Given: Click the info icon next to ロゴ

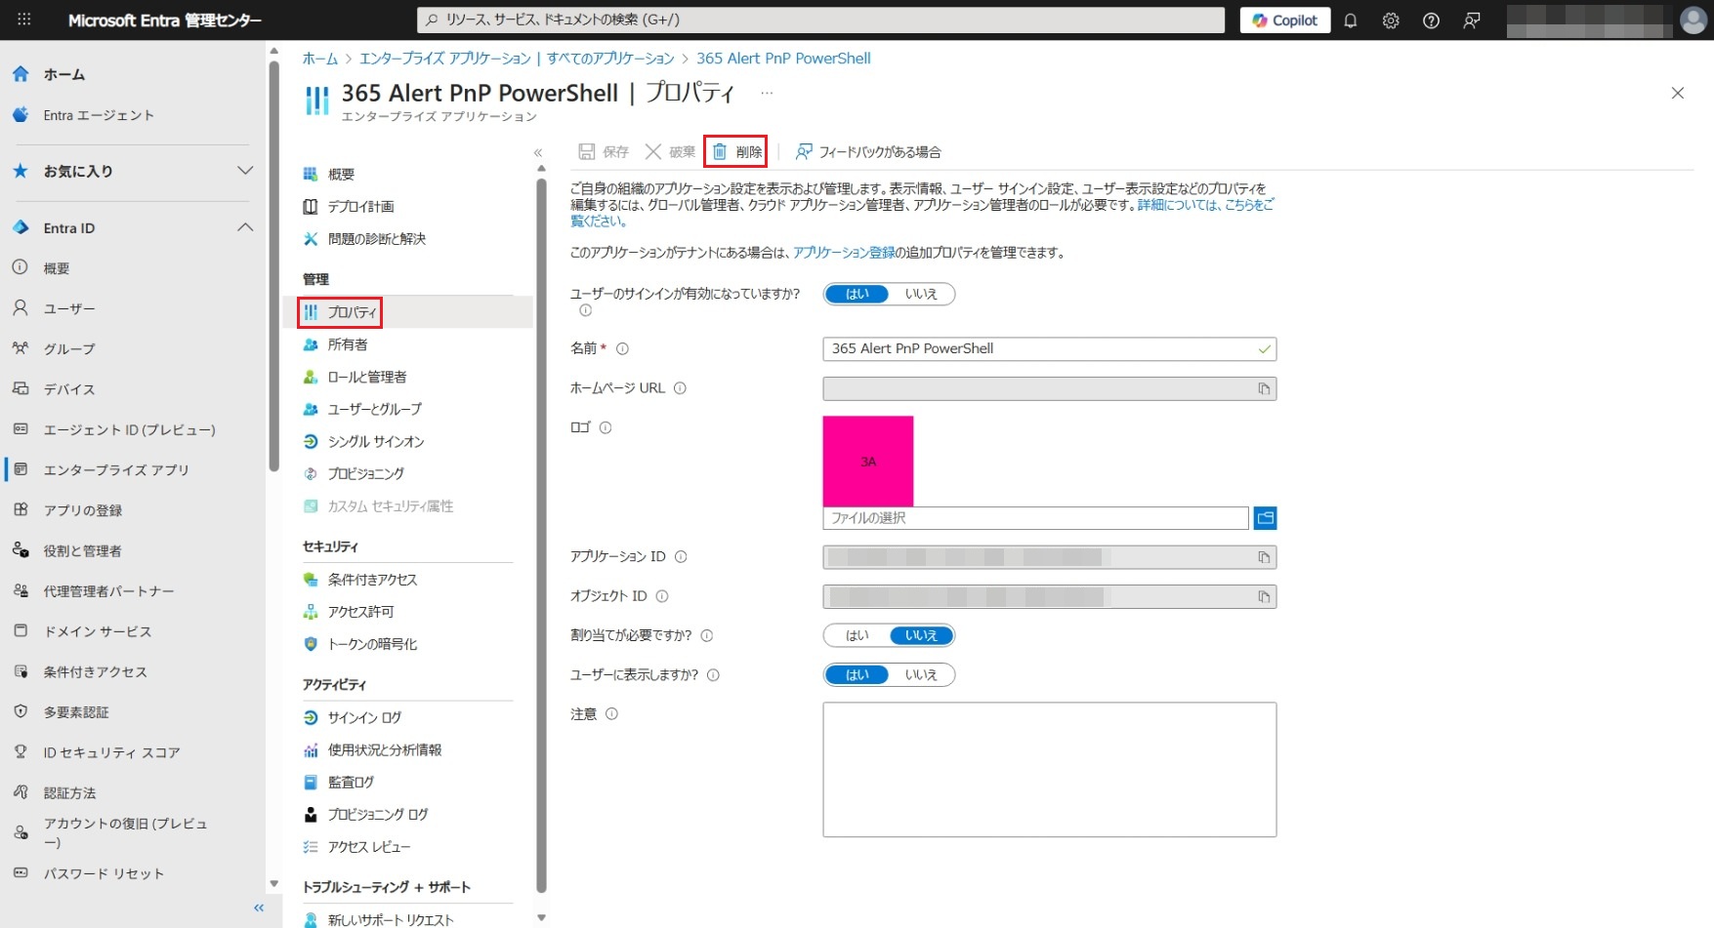Looking at the screenshot, I should (x=606, y=427).
